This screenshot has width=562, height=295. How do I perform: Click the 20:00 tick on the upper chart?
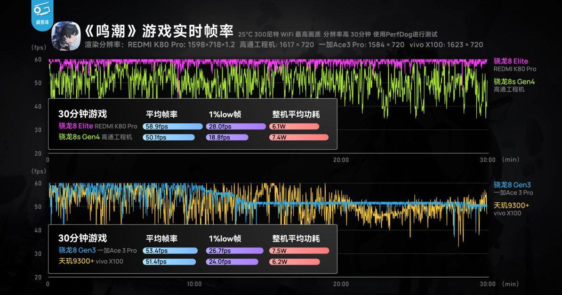(x=340, y=160)
